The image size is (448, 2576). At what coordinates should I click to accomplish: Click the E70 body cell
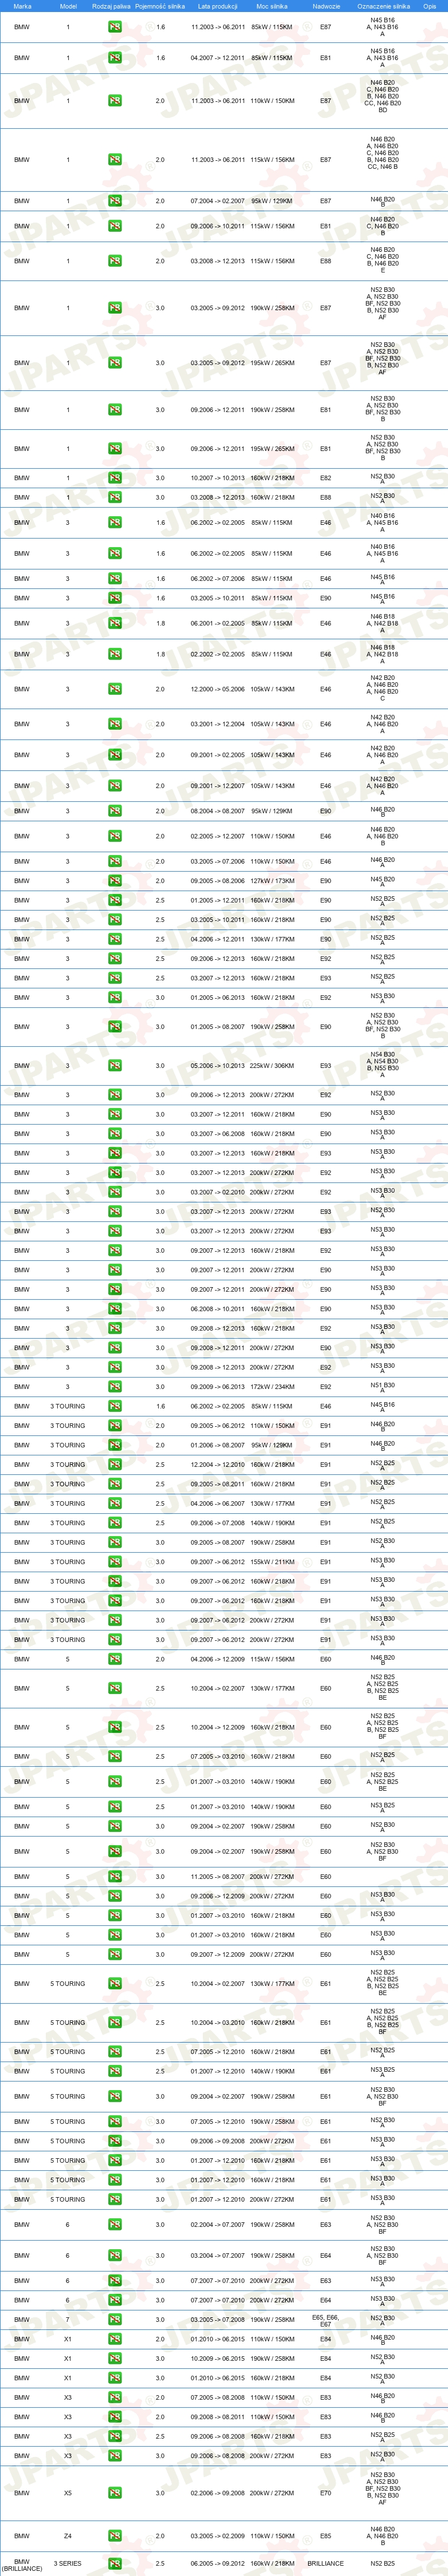326,2493
